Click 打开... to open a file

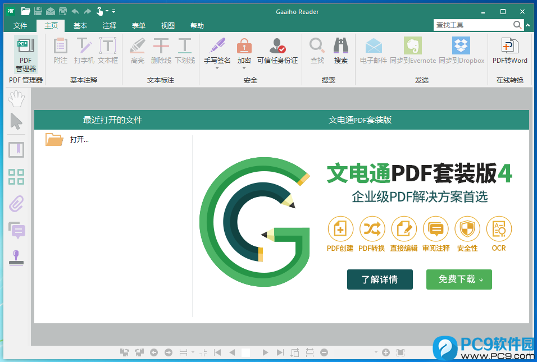[x=79, y=140]
